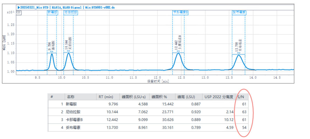Image resolution: width=310 pixels, height=139 pixels.
Task: Click the play triangle before the chromatogram title
Action: click(19, 7)
